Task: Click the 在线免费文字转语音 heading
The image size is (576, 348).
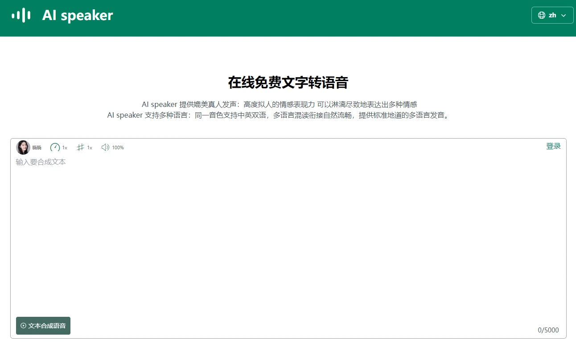Action: [288, 82]
